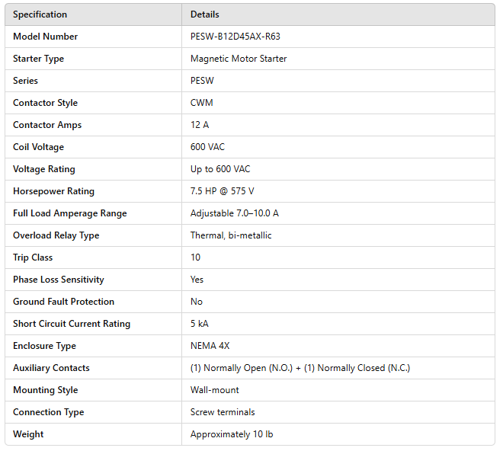The height and width of the screenshot is (451, 503).
Task: Click the Approximately 10 lb weight value
Action: pyautogui.click(x=232, y=434)
